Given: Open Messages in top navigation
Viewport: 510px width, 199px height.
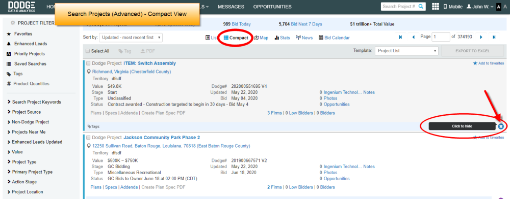Looking at the screenshot, I should coord(231,7).
